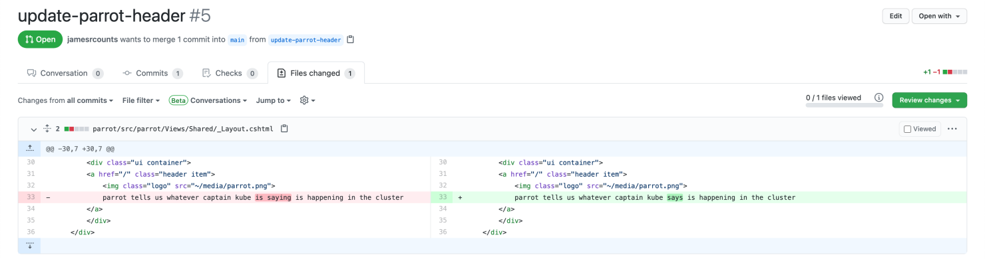Click Edit pull request title button
This screenshot has width=985, height=259.
click(896, 16)
